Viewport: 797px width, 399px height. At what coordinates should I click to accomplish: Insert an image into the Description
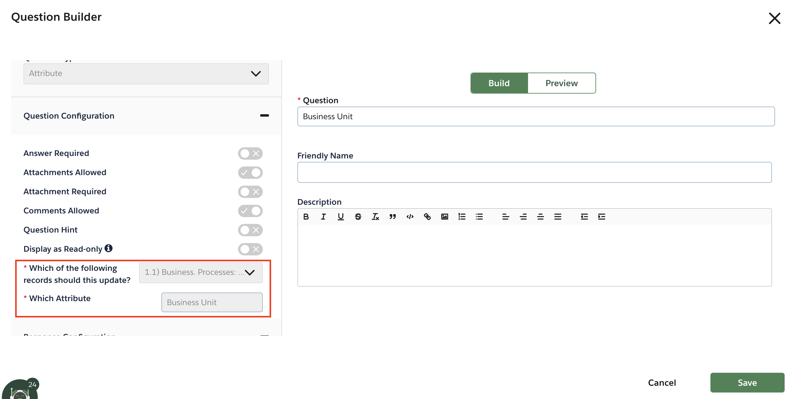tap(445, 217)
